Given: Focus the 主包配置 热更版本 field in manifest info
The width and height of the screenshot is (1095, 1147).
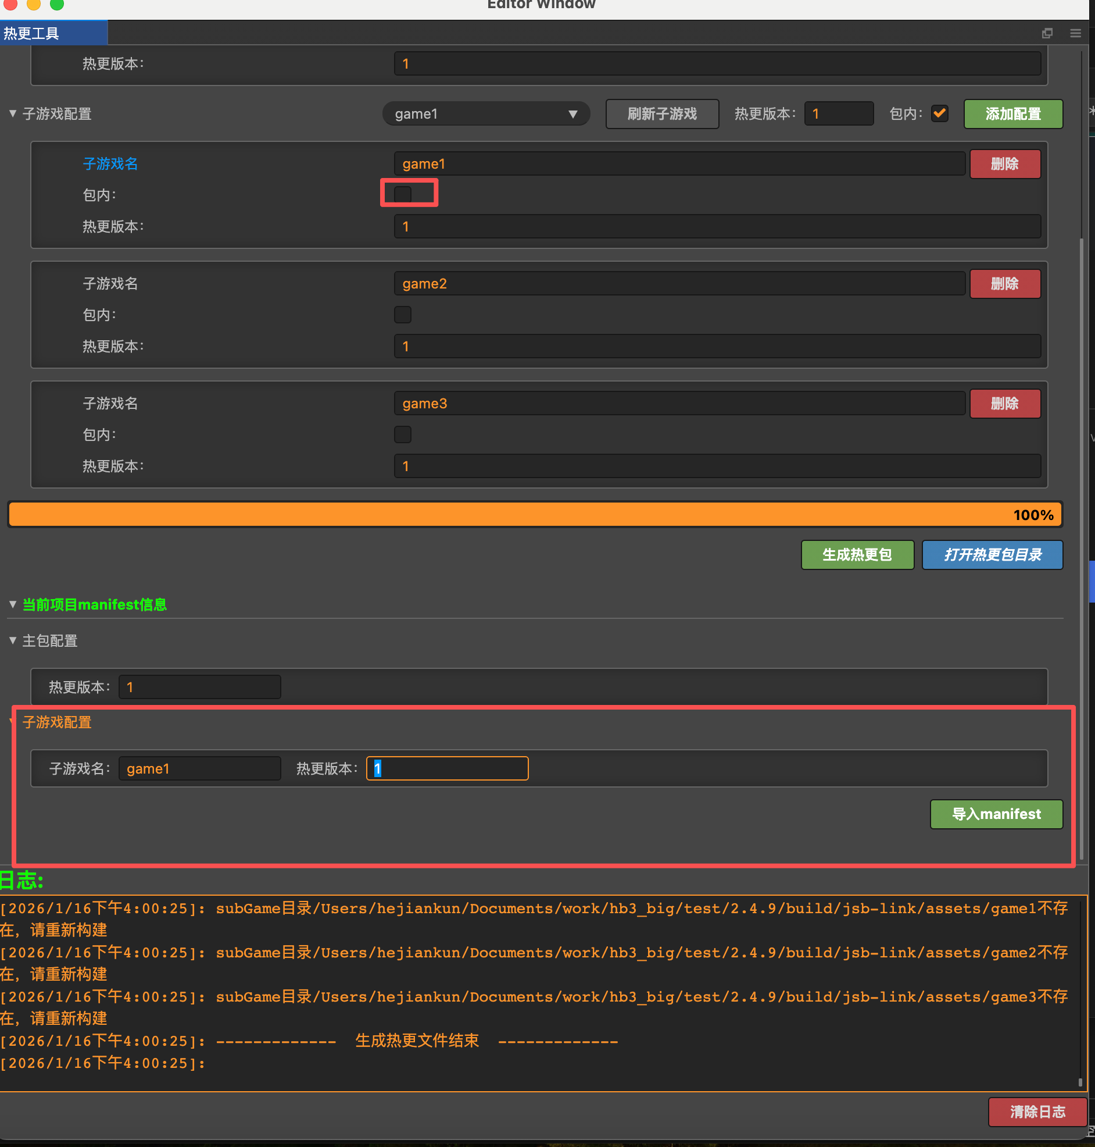Looking at the screenshot, I should tap(199, 688).
